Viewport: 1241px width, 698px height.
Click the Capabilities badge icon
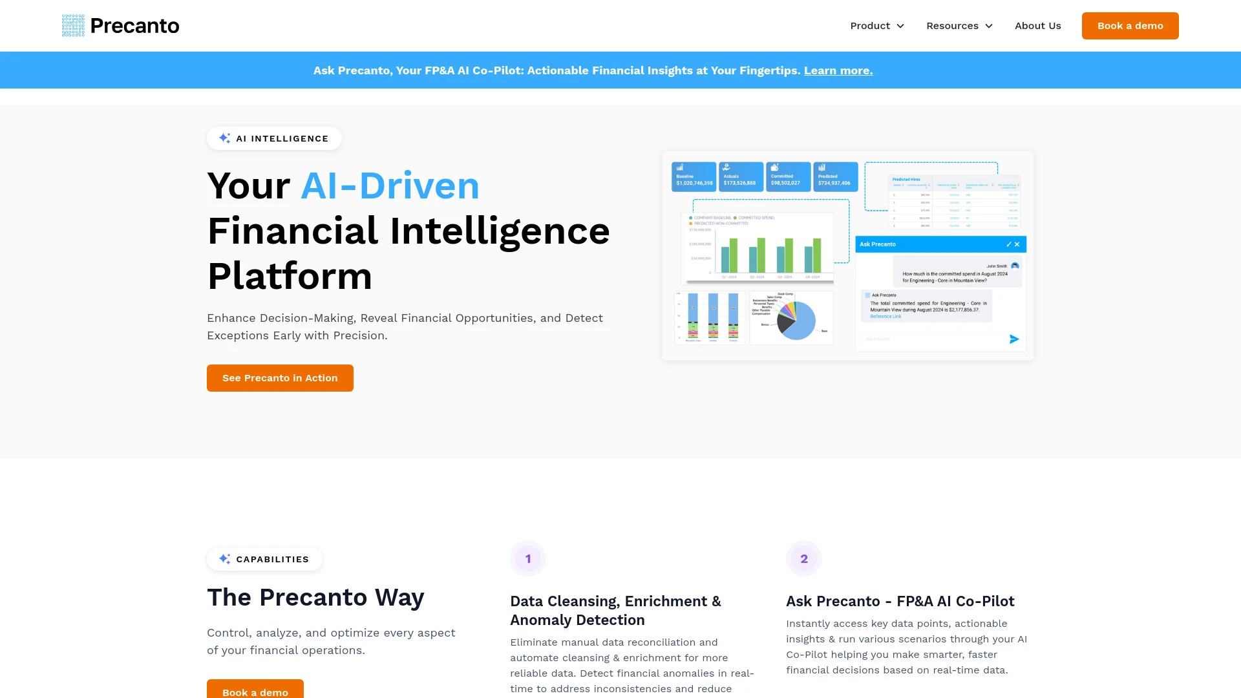point(225,559)
